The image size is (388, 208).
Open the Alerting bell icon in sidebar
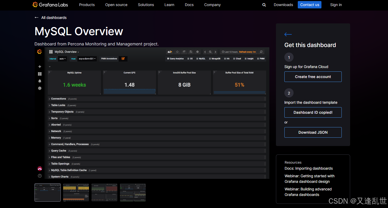[x=40, y=81]
